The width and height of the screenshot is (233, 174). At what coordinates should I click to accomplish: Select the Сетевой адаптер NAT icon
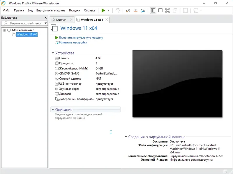(x=57, y=78)
